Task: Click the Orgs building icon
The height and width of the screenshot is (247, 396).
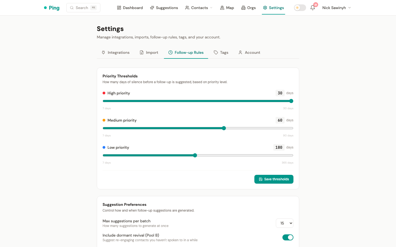Action: pos(243,8)
